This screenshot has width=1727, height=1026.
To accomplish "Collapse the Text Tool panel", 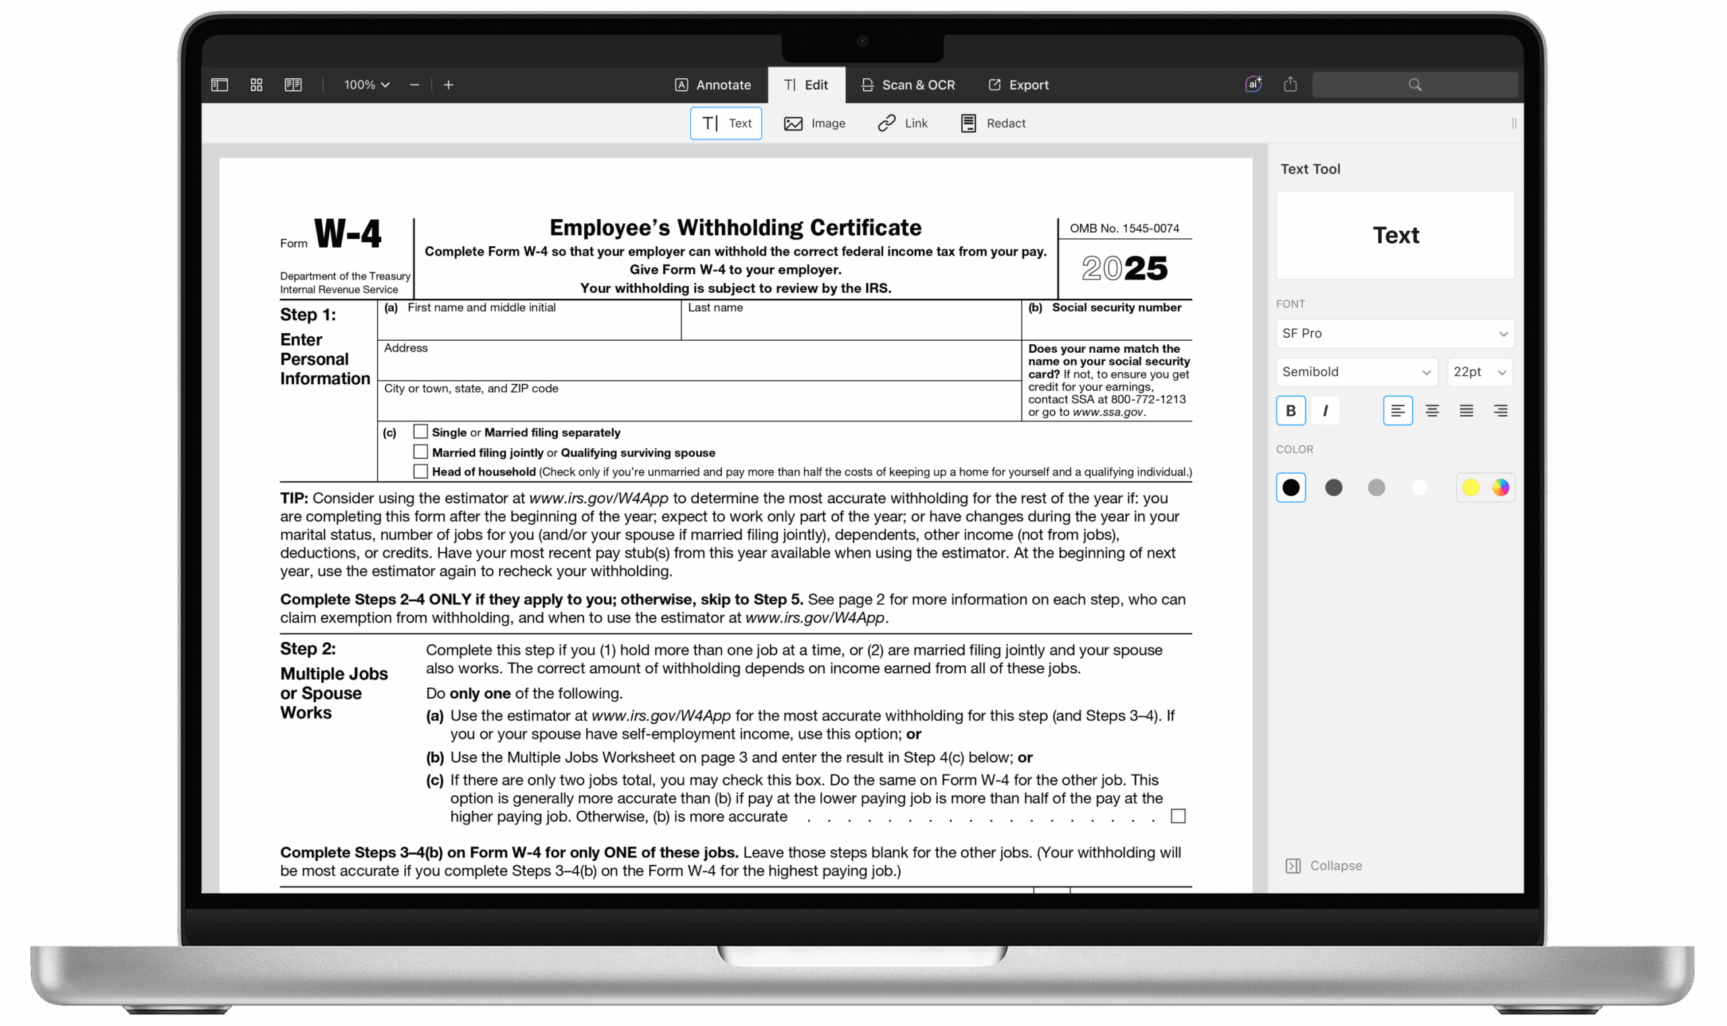I will (1324, 865).
